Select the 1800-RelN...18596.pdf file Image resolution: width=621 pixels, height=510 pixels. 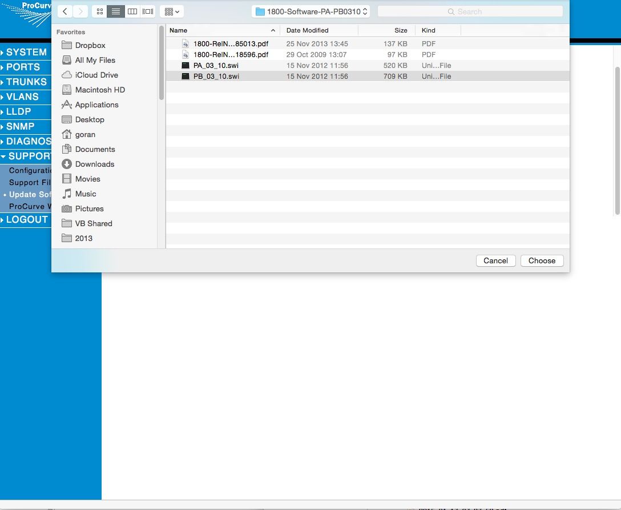point(368,55)
